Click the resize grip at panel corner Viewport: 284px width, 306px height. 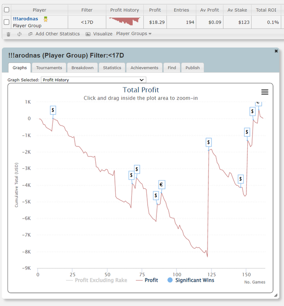276,295
